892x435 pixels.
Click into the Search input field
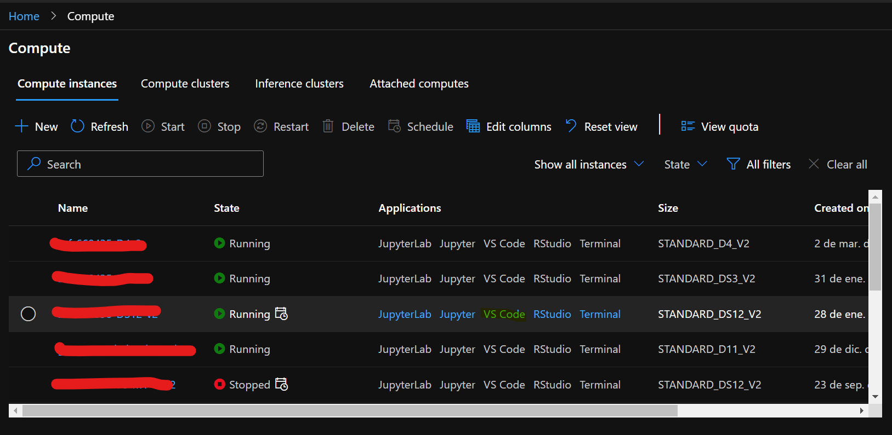pyautogui.click(x=140, y=164)
